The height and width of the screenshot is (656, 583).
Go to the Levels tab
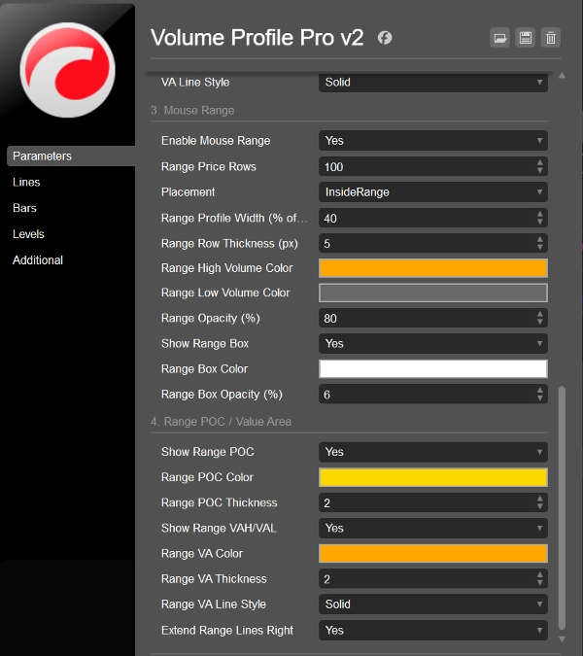[x=28, y=234]
